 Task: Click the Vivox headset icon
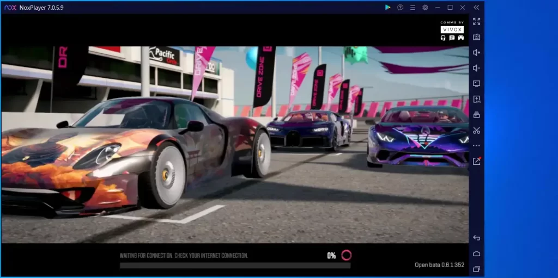[x=443, y=38]
